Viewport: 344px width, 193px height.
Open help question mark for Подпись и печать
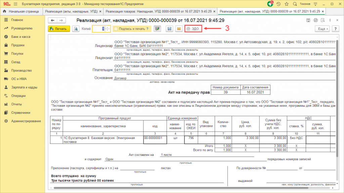[147, 29]
